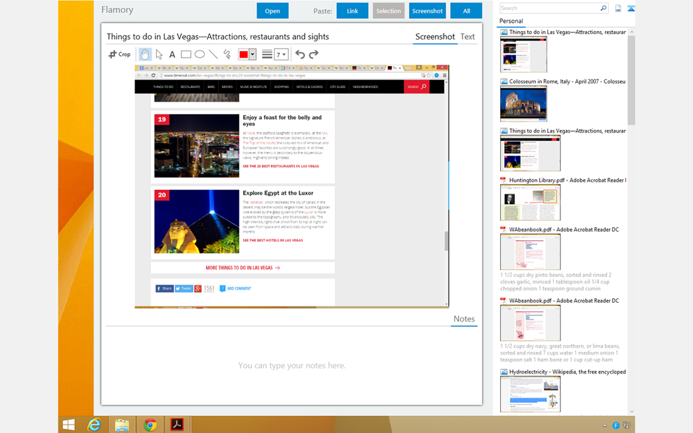The width and height of the screenshot is (693, 433).
Task: Switch to Adobe Acrobat Reader on taskbar
Action: click(x=178, y=425)
